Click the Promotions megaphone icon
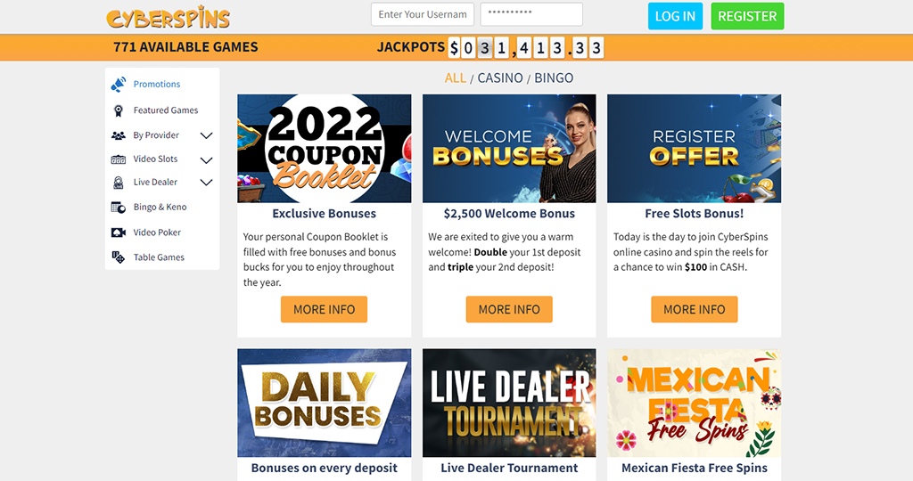 pos(119,85)
